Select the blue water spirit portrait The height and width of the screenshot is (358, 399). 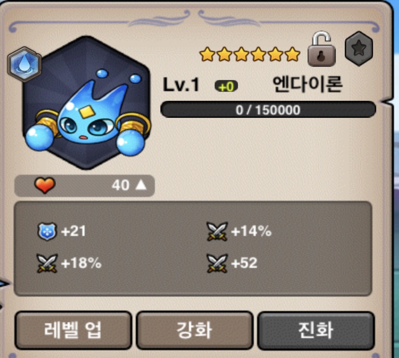point(87,103)
